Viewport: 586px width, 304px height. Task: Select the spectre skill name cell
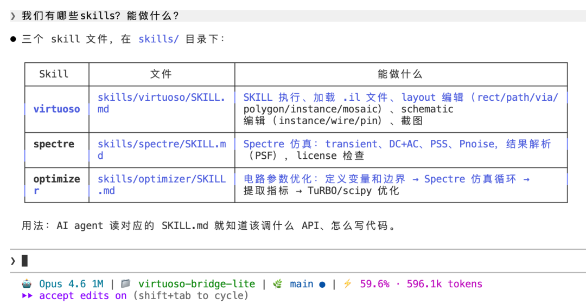[x=54, y=144]
